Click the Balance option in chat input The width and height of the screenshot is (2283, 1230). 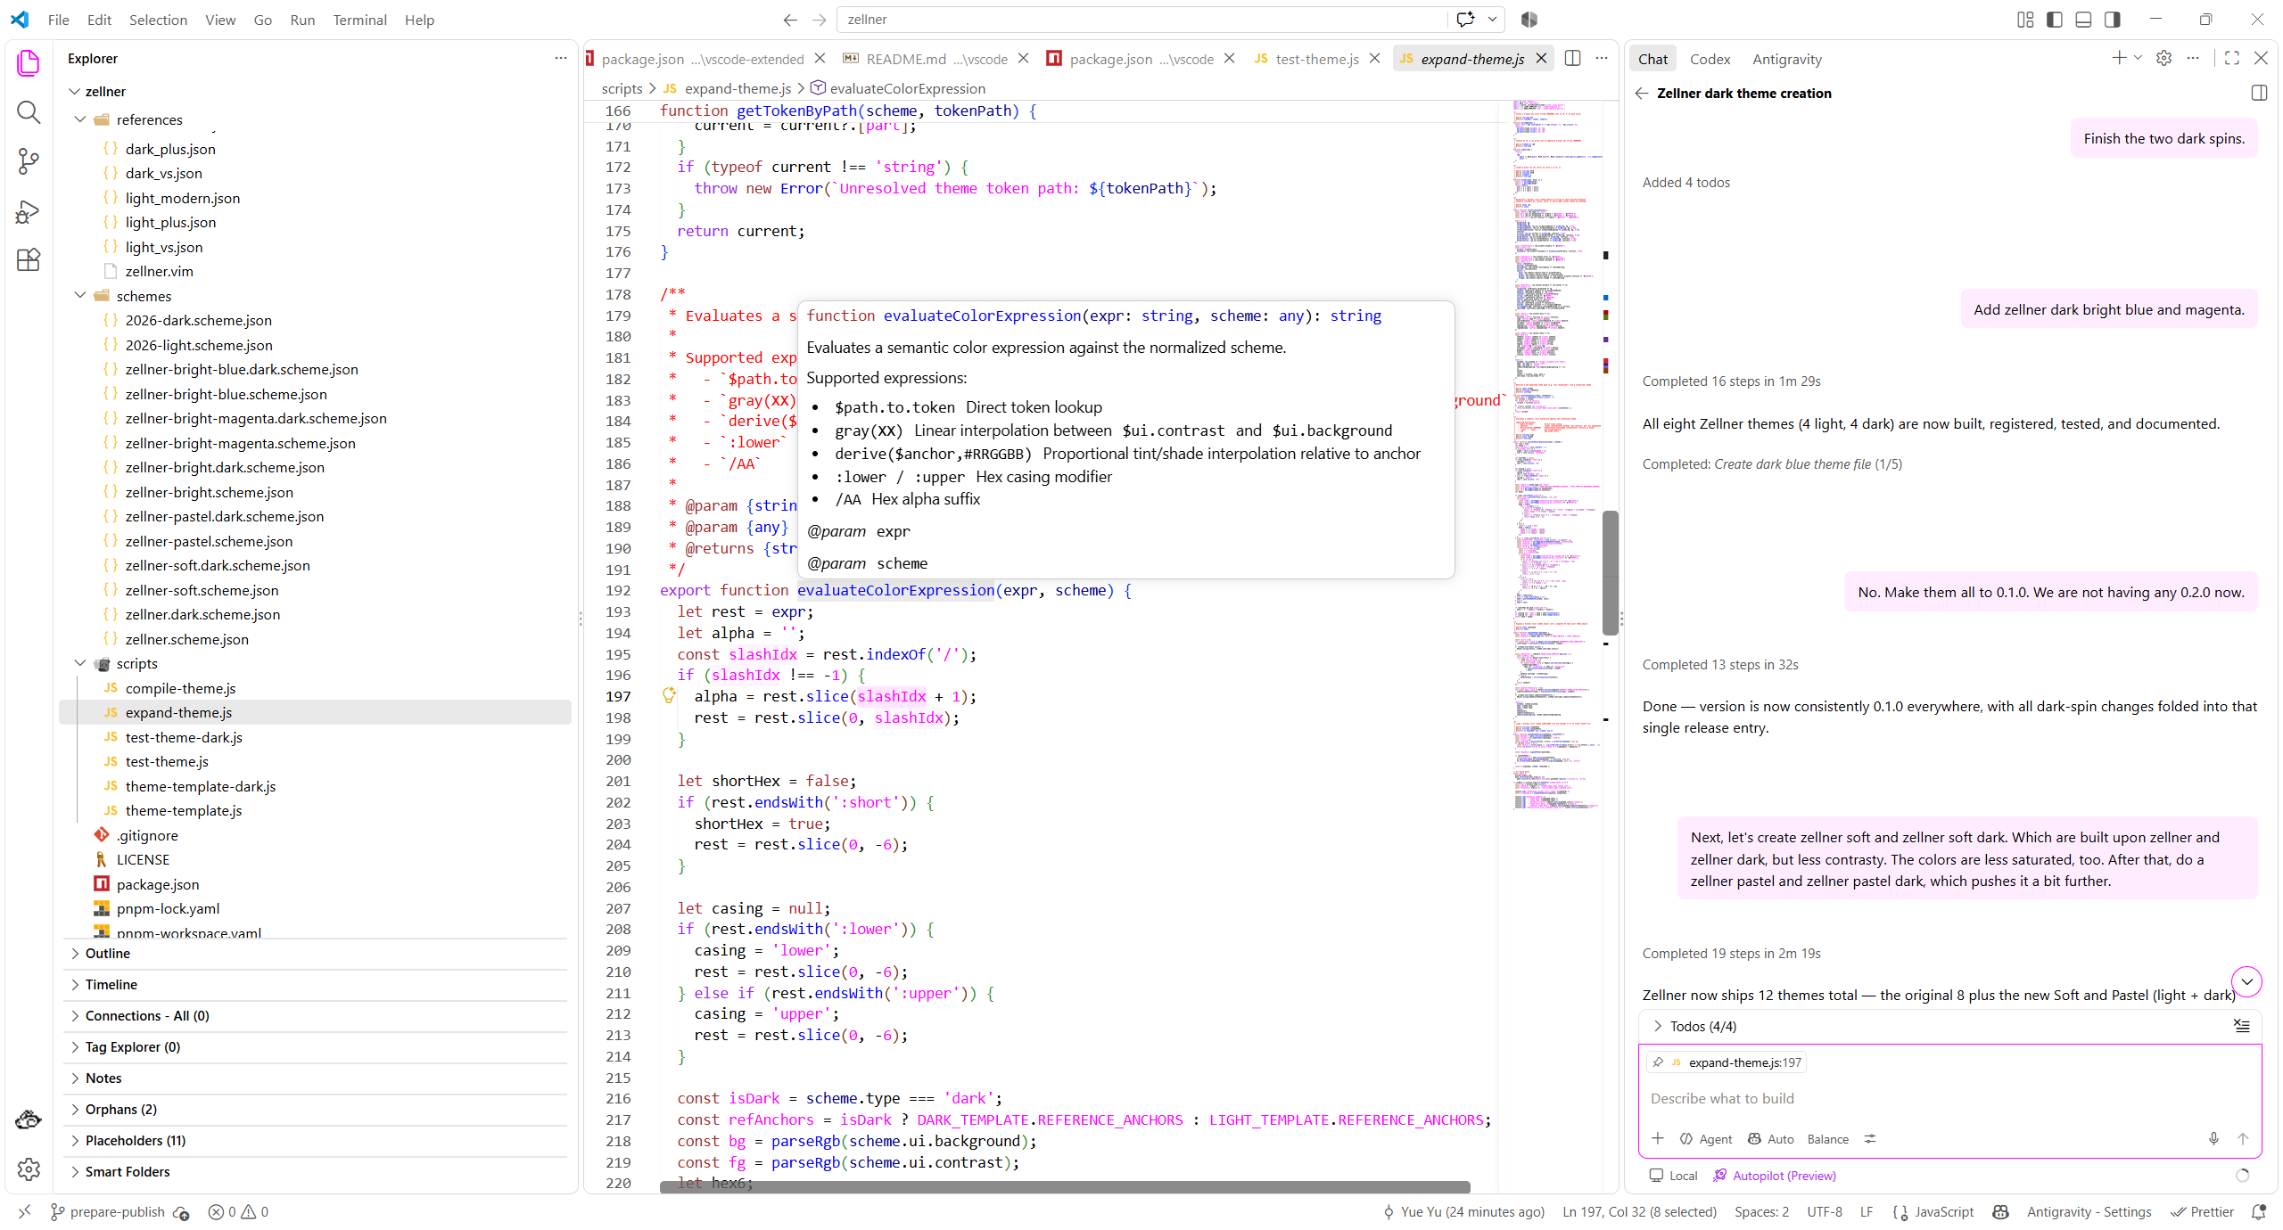(x=1827, y=1139)
